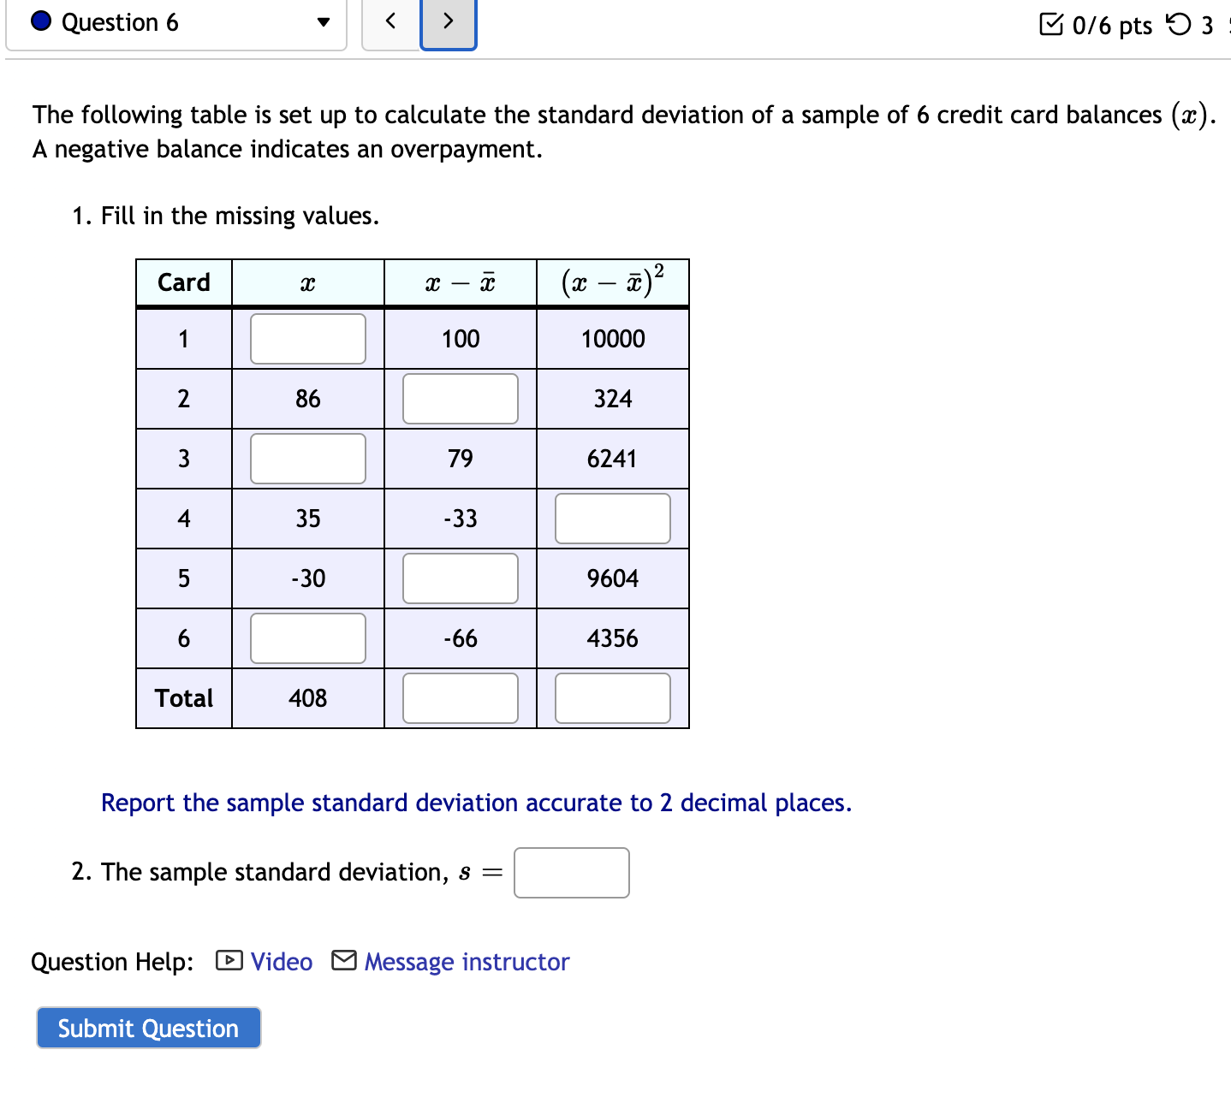This screenshot has width=1231, height=1109.
Task: Open the Question 6 navigation dropdown
Action: pos(323,24)
